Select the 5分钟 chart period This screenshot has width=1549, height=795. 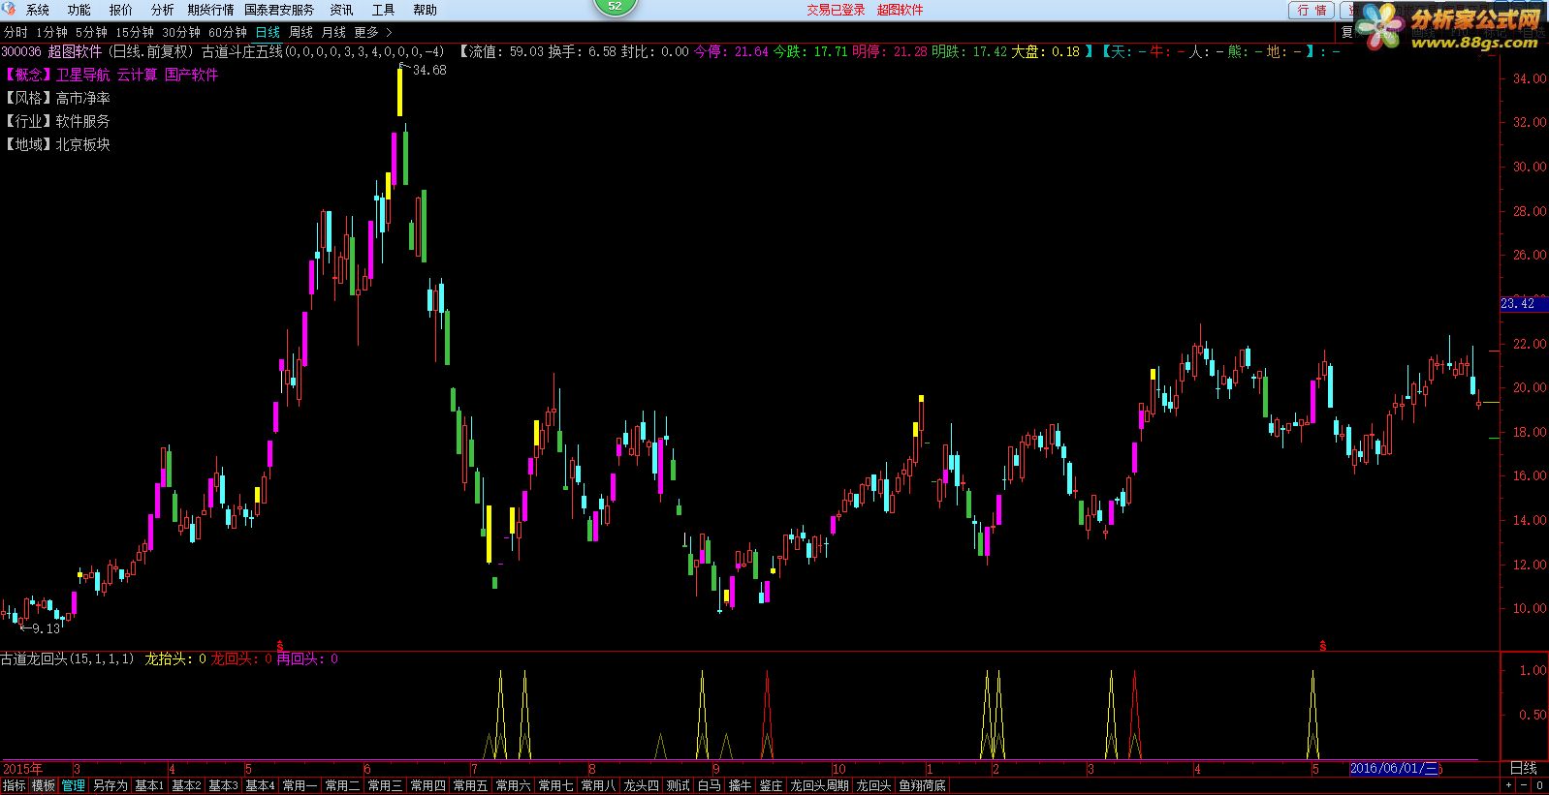[x=91, y=32]
